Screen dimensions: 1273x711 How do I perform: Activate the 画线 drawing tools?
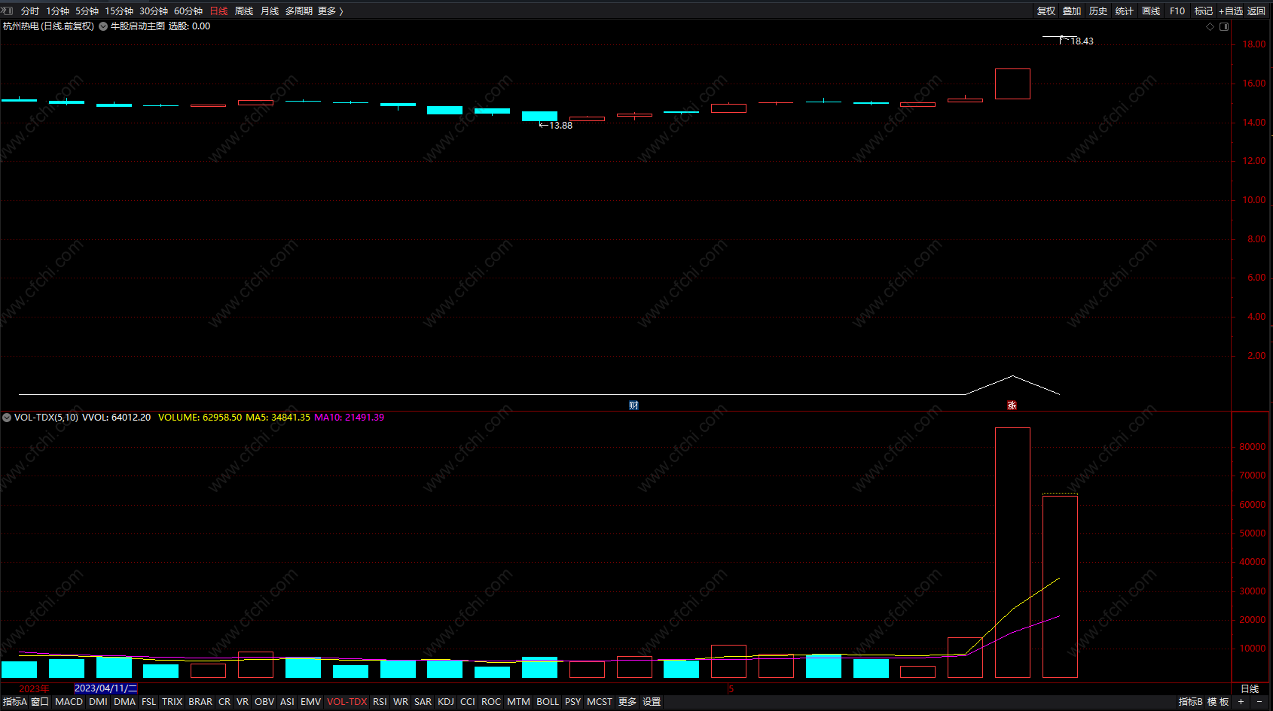[x=1151, y=11]
